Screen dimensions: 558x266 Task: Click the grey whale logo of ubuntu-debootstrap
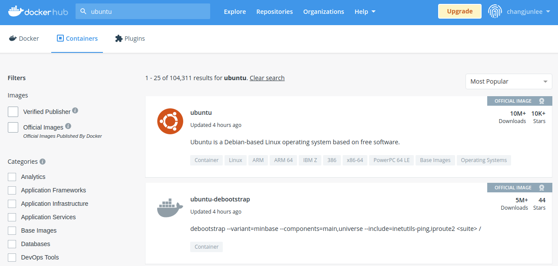click(x=170, y=208)
